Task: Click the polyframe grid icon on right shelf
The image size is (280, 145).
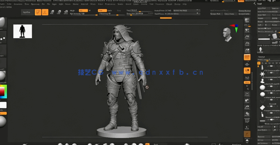Action: click(247, 120)
